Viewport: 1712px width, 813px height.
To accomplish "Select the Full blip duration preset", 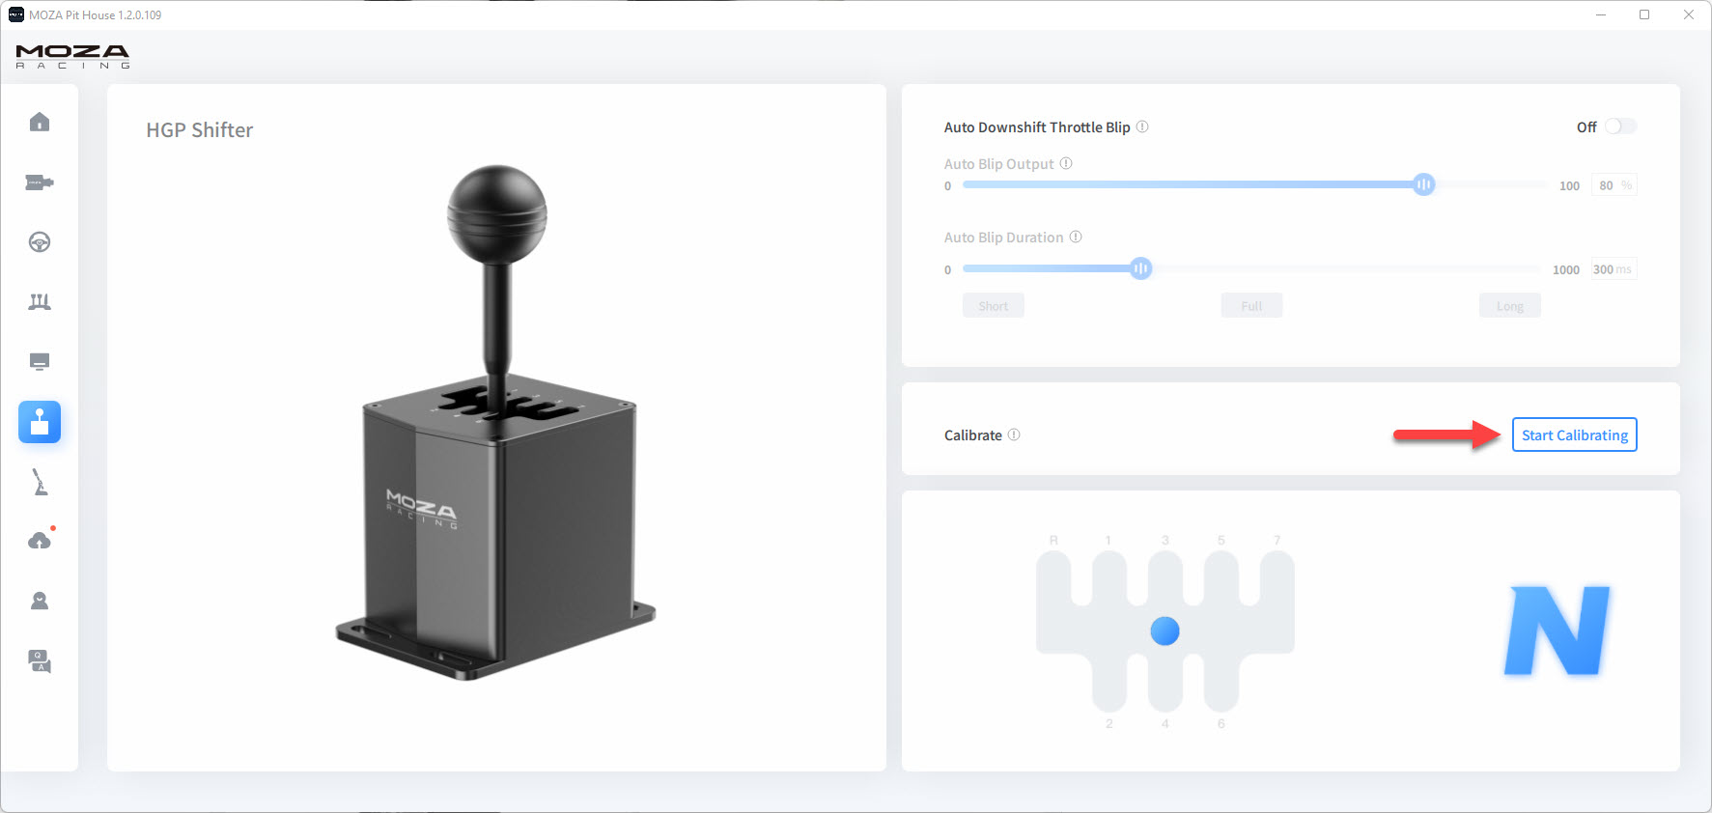I will coord(1251,306).
